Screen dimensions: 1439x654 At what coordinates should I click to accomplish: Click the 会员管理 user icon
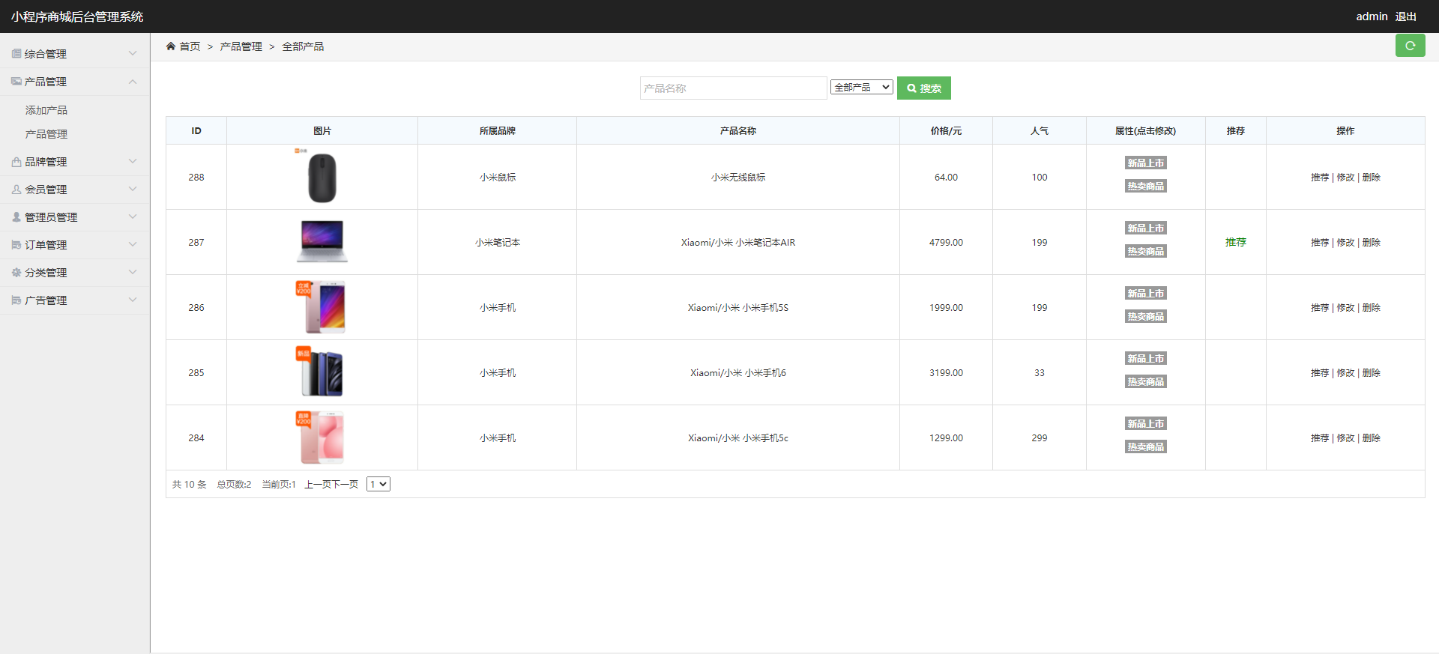(x=16, y=190)
